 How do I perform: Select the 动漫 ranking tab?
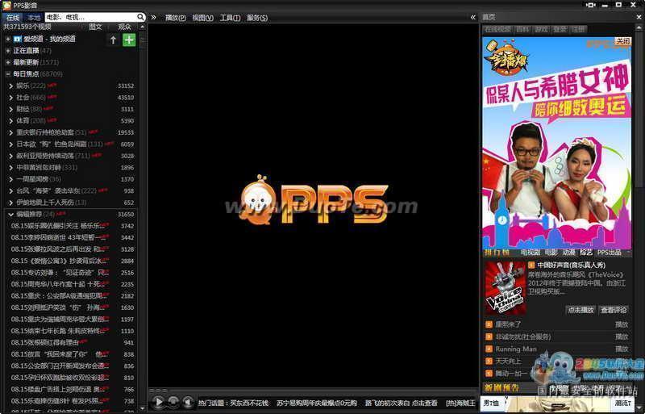point(569,252)
